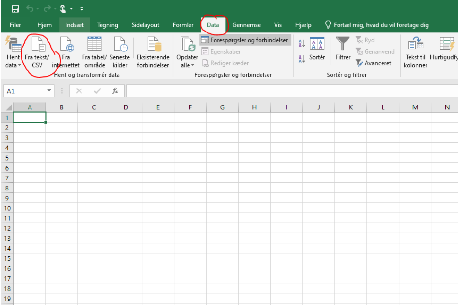
Task: Click the enter checkmark formula bar icon
Action: coord(97,91)
